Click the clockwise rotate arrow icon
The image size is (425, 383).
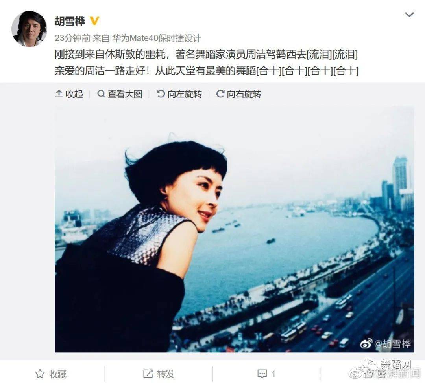220,94
